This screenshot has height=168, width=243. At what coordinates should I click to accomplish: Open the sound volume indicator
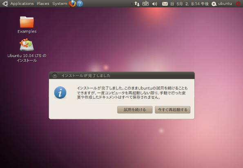pos(154,4)
